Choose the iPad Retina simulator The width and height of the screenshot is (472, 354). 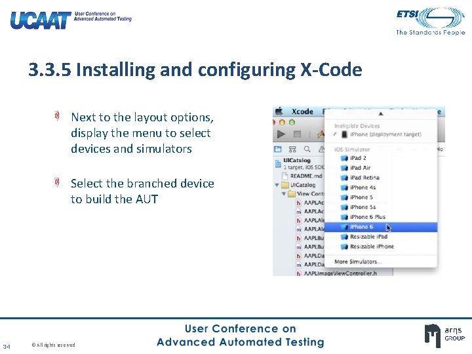(x=381, y=178)
